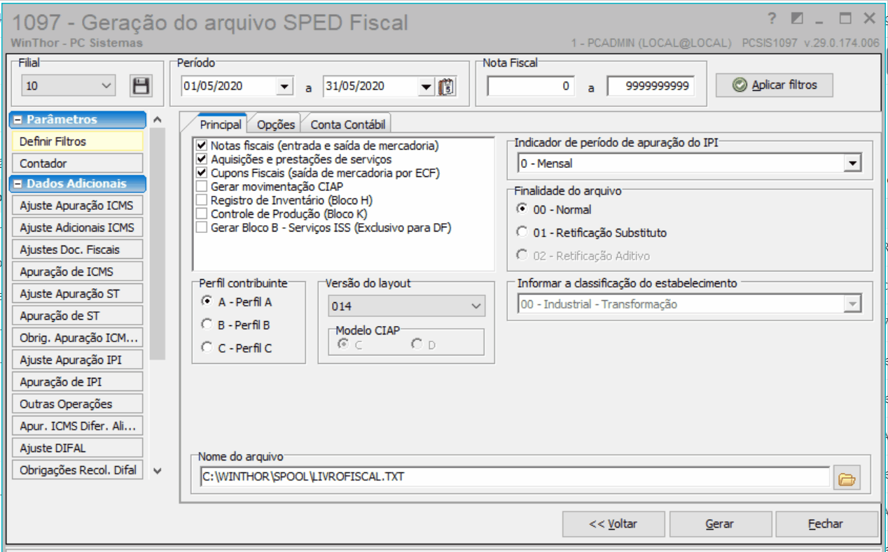Open the Filial dropdown showing 10

coord(67,86)
